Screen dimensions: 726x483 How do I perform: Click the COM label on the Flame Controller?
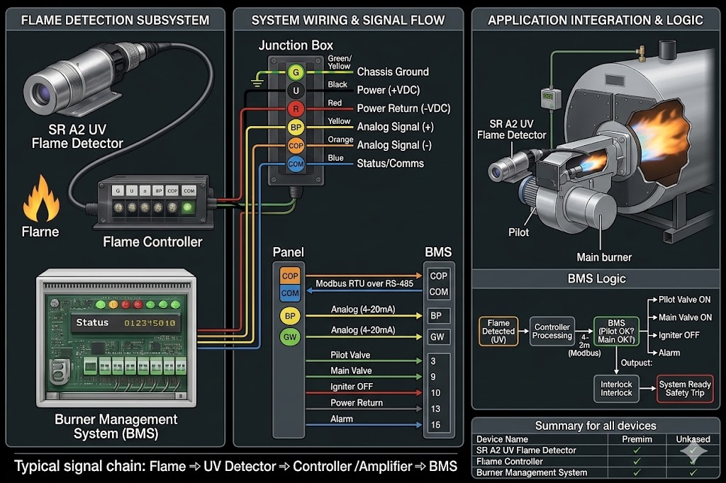click(189, 191)
